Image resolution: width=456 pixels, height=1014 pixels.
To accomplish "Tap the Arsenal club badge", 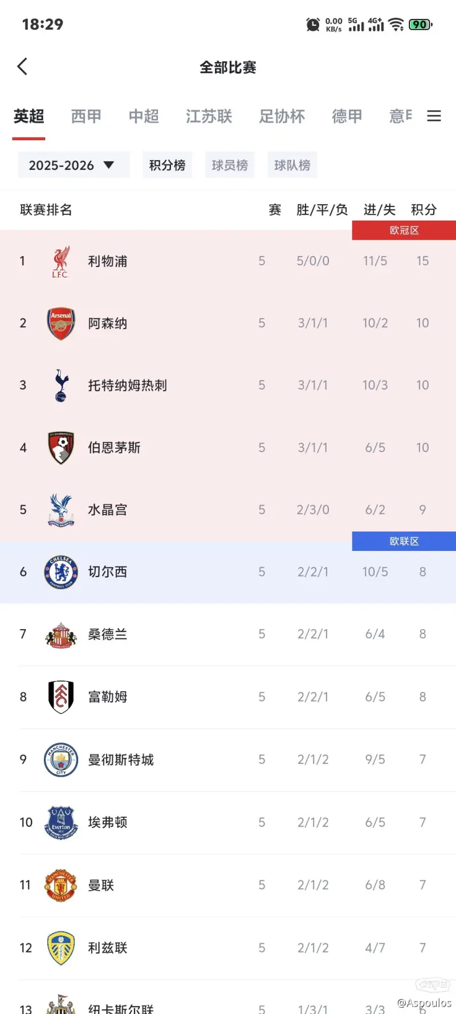I will [61, 323].
